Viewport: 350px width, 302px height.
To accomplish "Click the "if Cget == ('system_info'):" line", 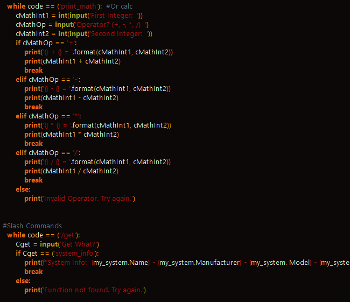I will (58, 254).
